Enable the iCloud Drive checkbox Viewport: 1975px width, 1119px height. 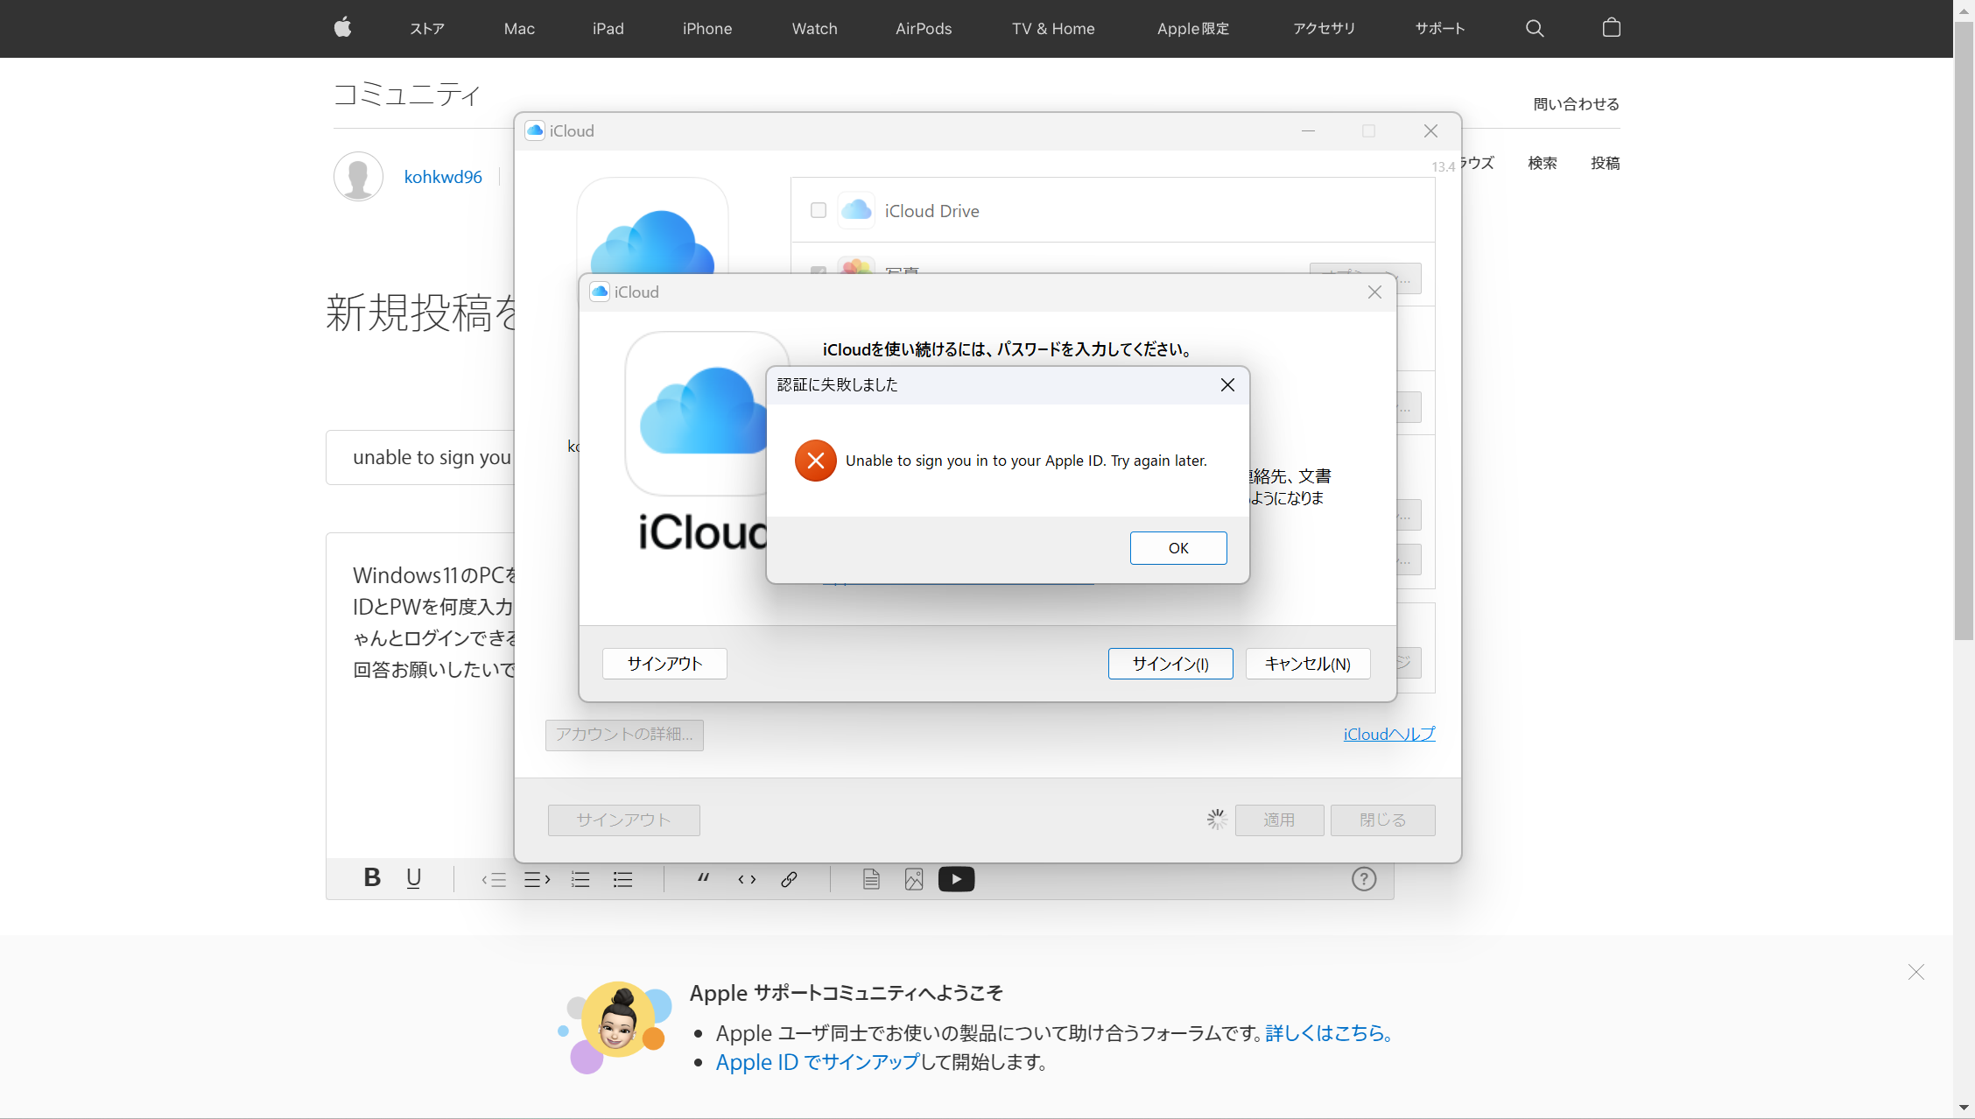(819, 210)
